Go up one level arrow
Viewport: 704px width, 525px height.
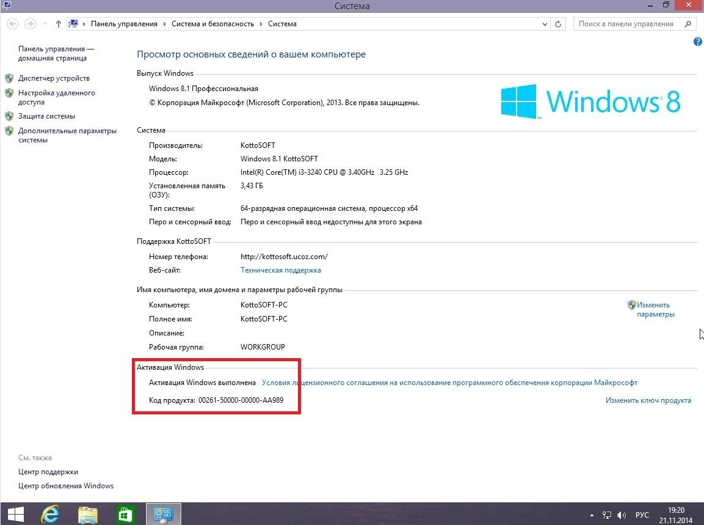click(x=59, y=24)
